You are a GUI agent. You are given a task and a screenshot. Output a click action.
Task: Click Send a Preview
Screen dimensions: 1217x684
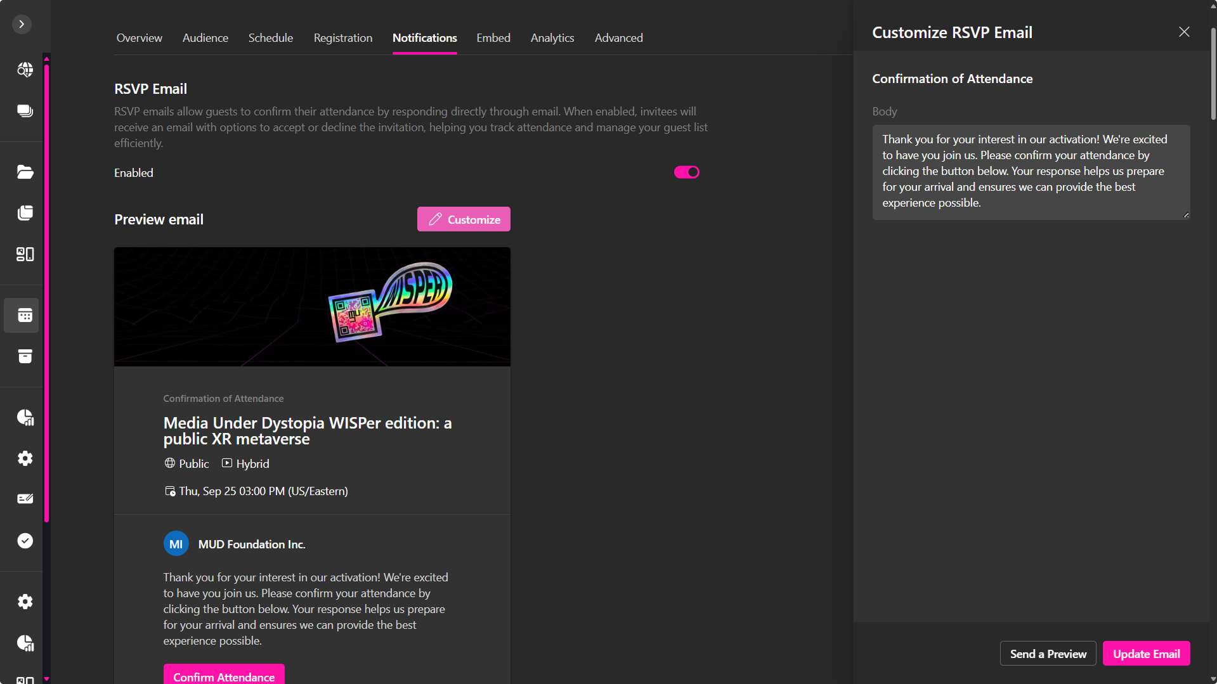(x=1048, y=653)
